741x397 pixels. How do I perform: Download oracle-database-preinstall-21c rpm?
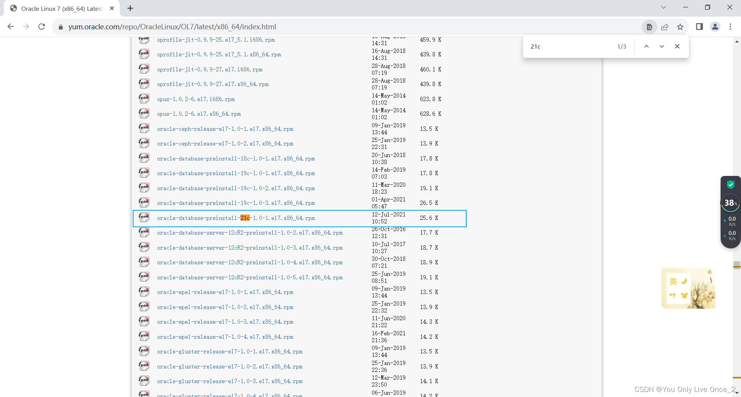[236, 218]
